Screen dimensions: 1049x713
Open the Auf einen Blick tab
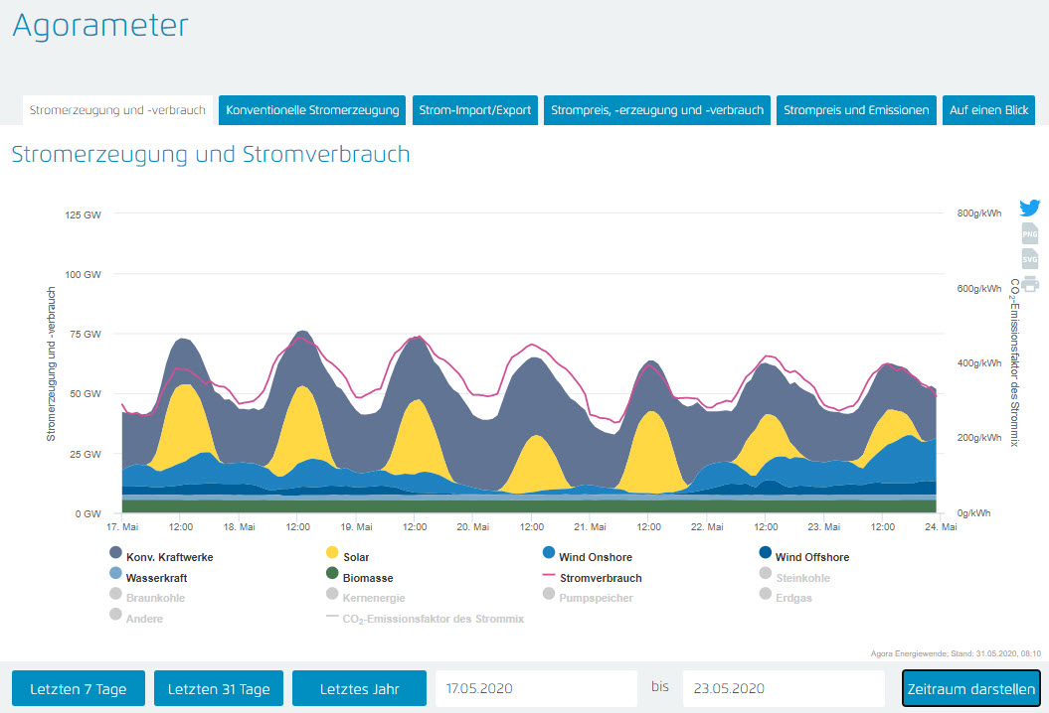tap(989, 110)
